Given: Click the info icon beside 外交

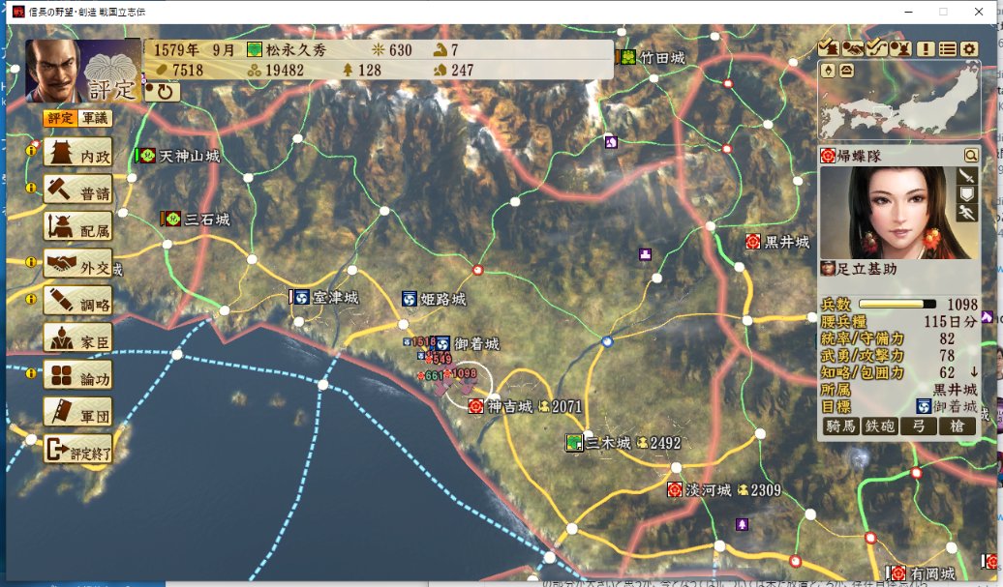Looking at the screenshot, I should (x=31, y=262).
